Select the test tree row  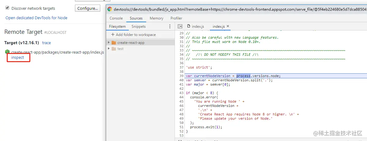(x=140, y=49)
